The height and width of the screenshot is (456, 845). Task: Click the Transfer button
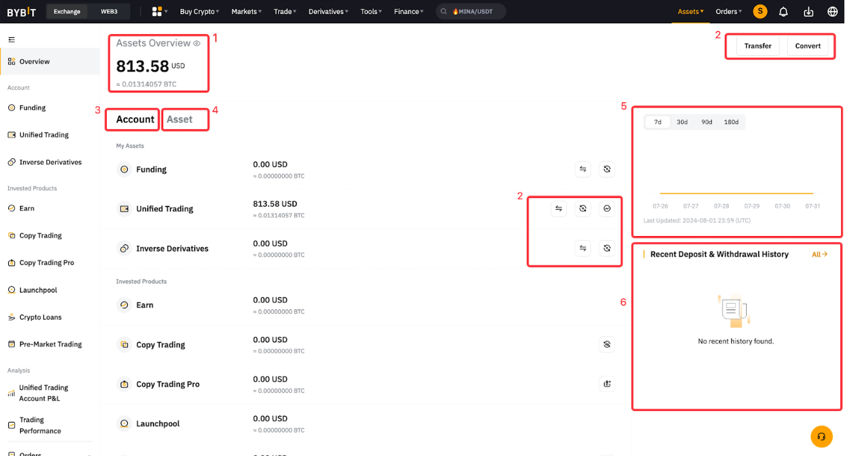coord(758,46)
